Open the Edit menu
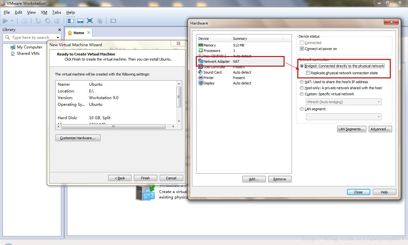 (19, 12)
